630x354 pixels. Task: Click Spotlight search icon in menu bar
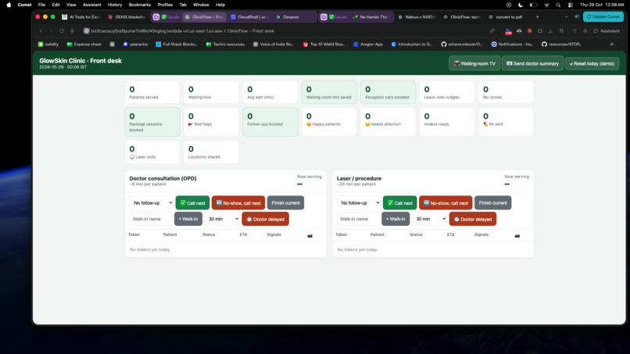pos(558,5)
